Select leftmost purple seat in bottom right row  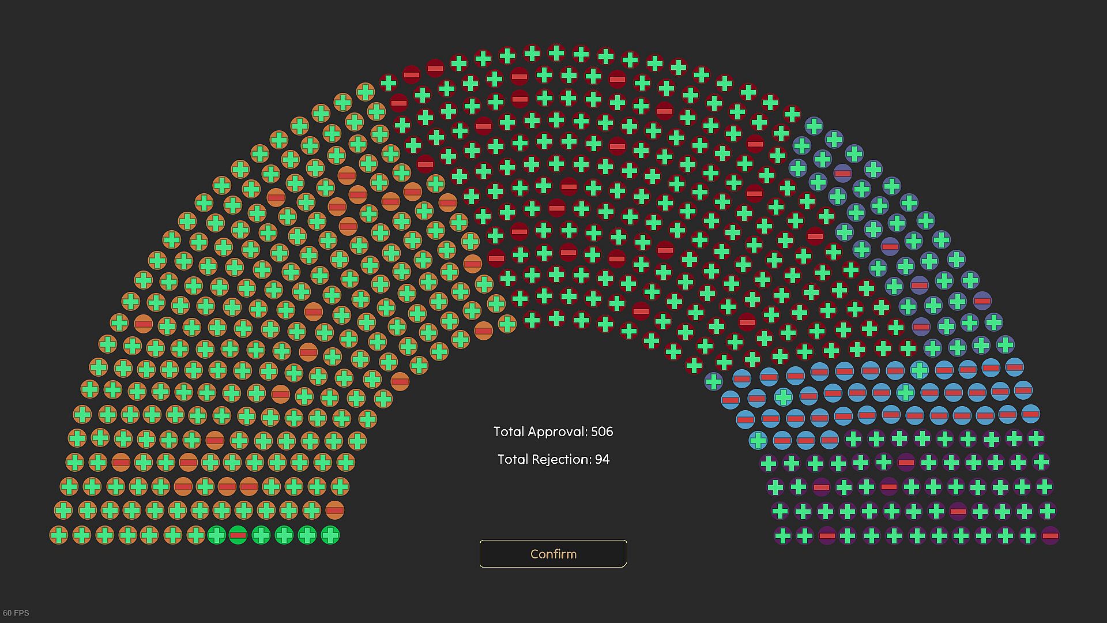(x=782, y=536)
